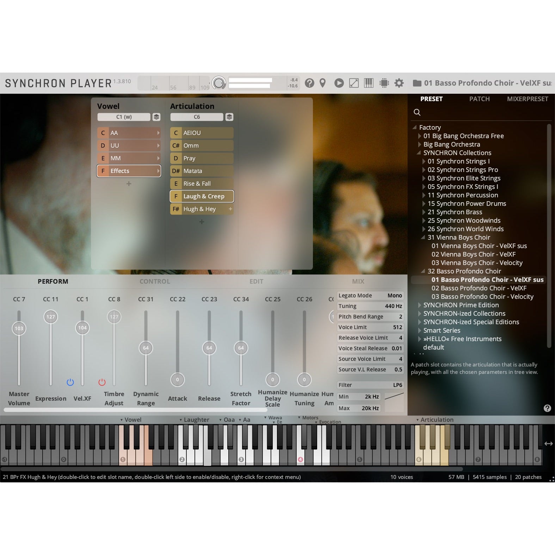Click the filter Min 2k Hz field

click(x=359, y=397)
